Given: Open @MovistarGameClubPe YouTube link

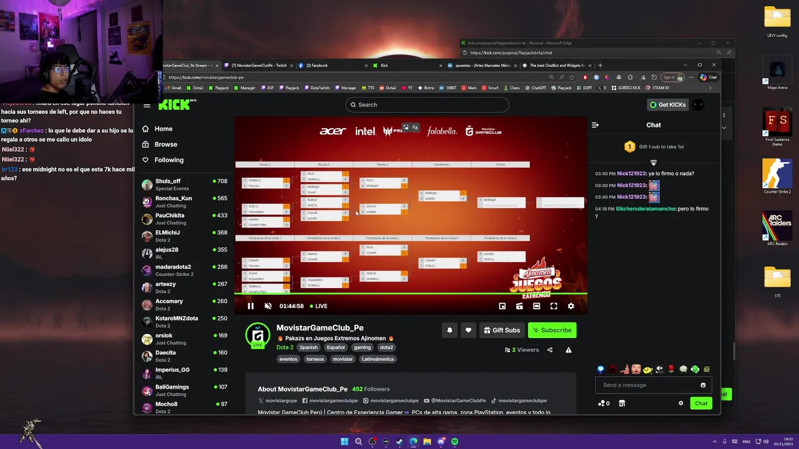Looking at the screenshot, I should pyautogui.click(x=454, y=401).
